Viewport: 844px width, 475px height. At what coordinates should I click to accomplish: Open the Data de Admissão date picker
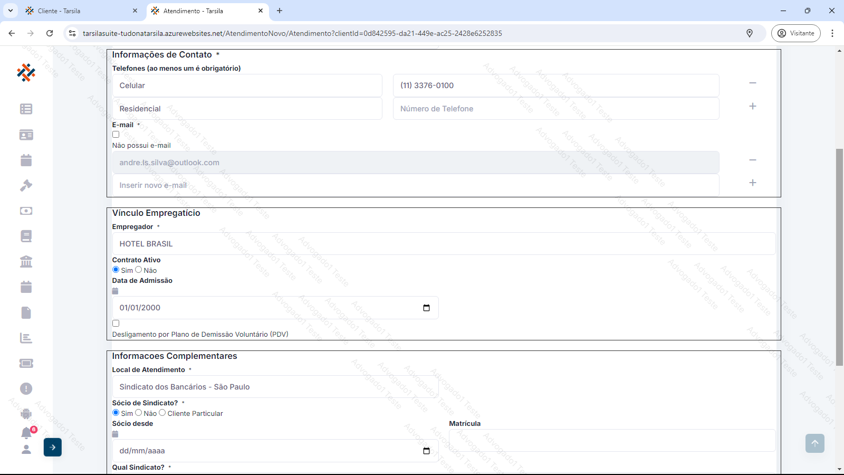point(426,308)
